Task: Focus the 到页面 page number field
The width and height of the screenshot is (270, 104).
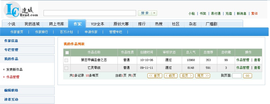Action: coord(237,76)
